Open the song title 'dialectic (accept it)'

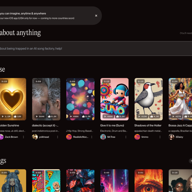coord(45,125)
